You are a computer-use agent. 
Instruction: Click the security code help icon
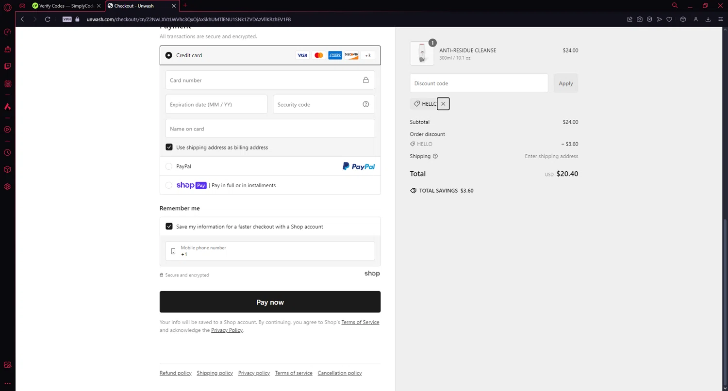click(x=366, y=104)
